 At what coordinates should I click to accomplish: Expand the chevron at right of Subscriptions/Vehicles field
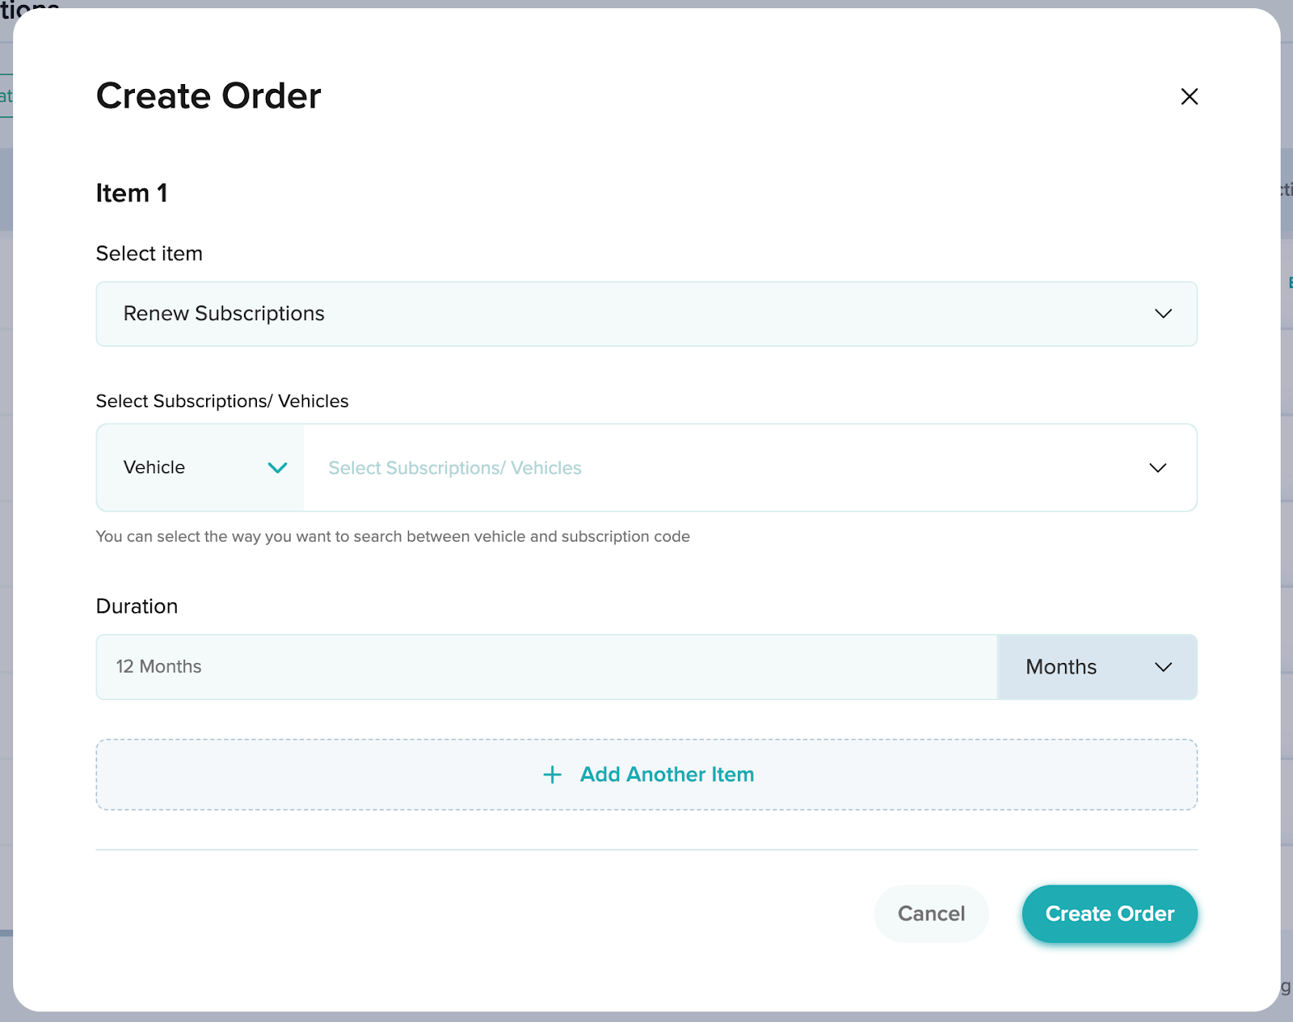(1157, 468)
